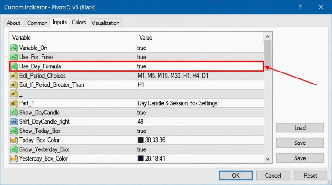Select the Yesterday_Box_Color variable name
Screen dimensions: 332x185
(43, 159)
